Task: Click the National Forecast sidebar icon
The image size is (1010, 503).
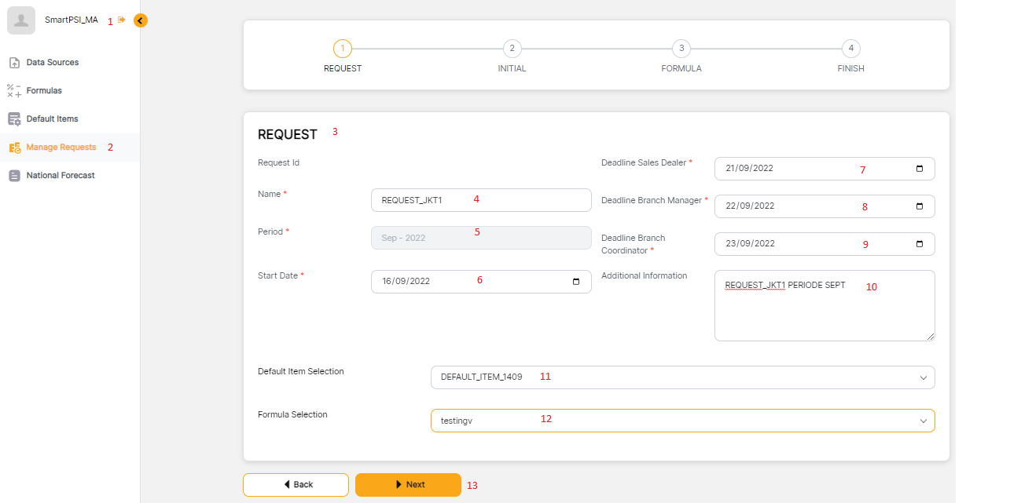Action: pos(14,176)
